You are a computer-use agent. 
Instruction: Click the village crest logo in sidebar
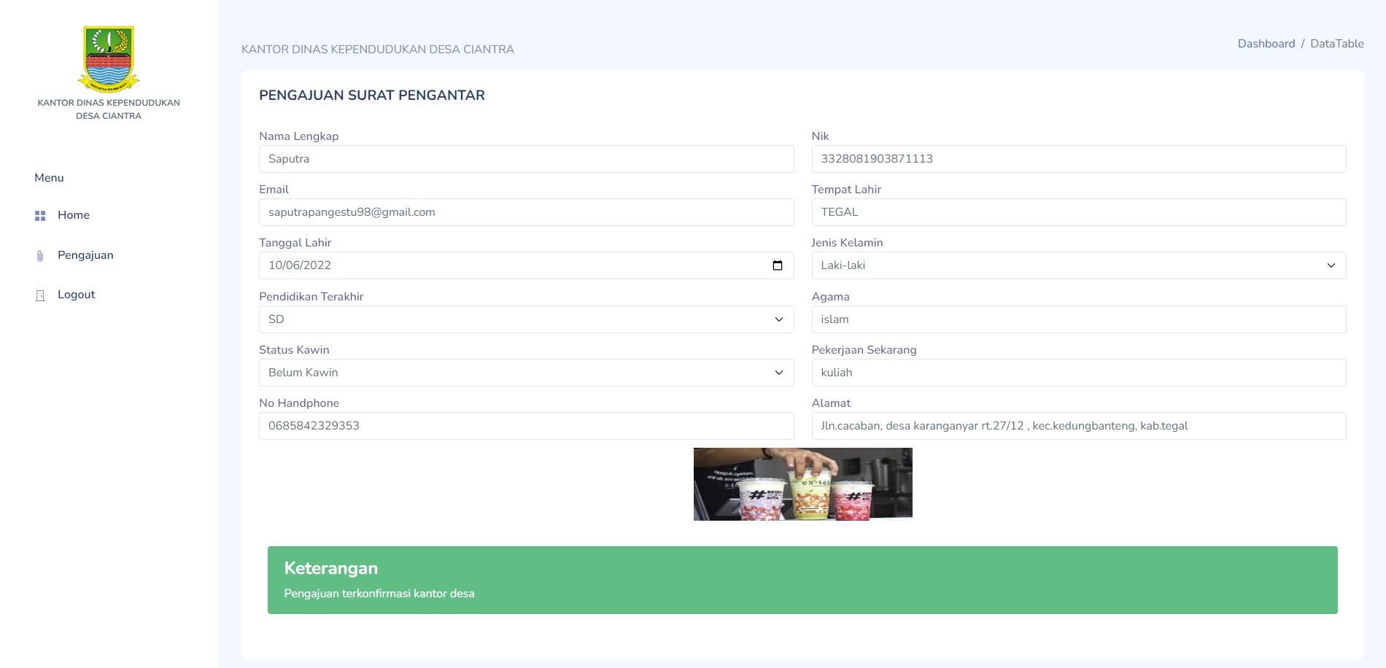tap(109, 59)
